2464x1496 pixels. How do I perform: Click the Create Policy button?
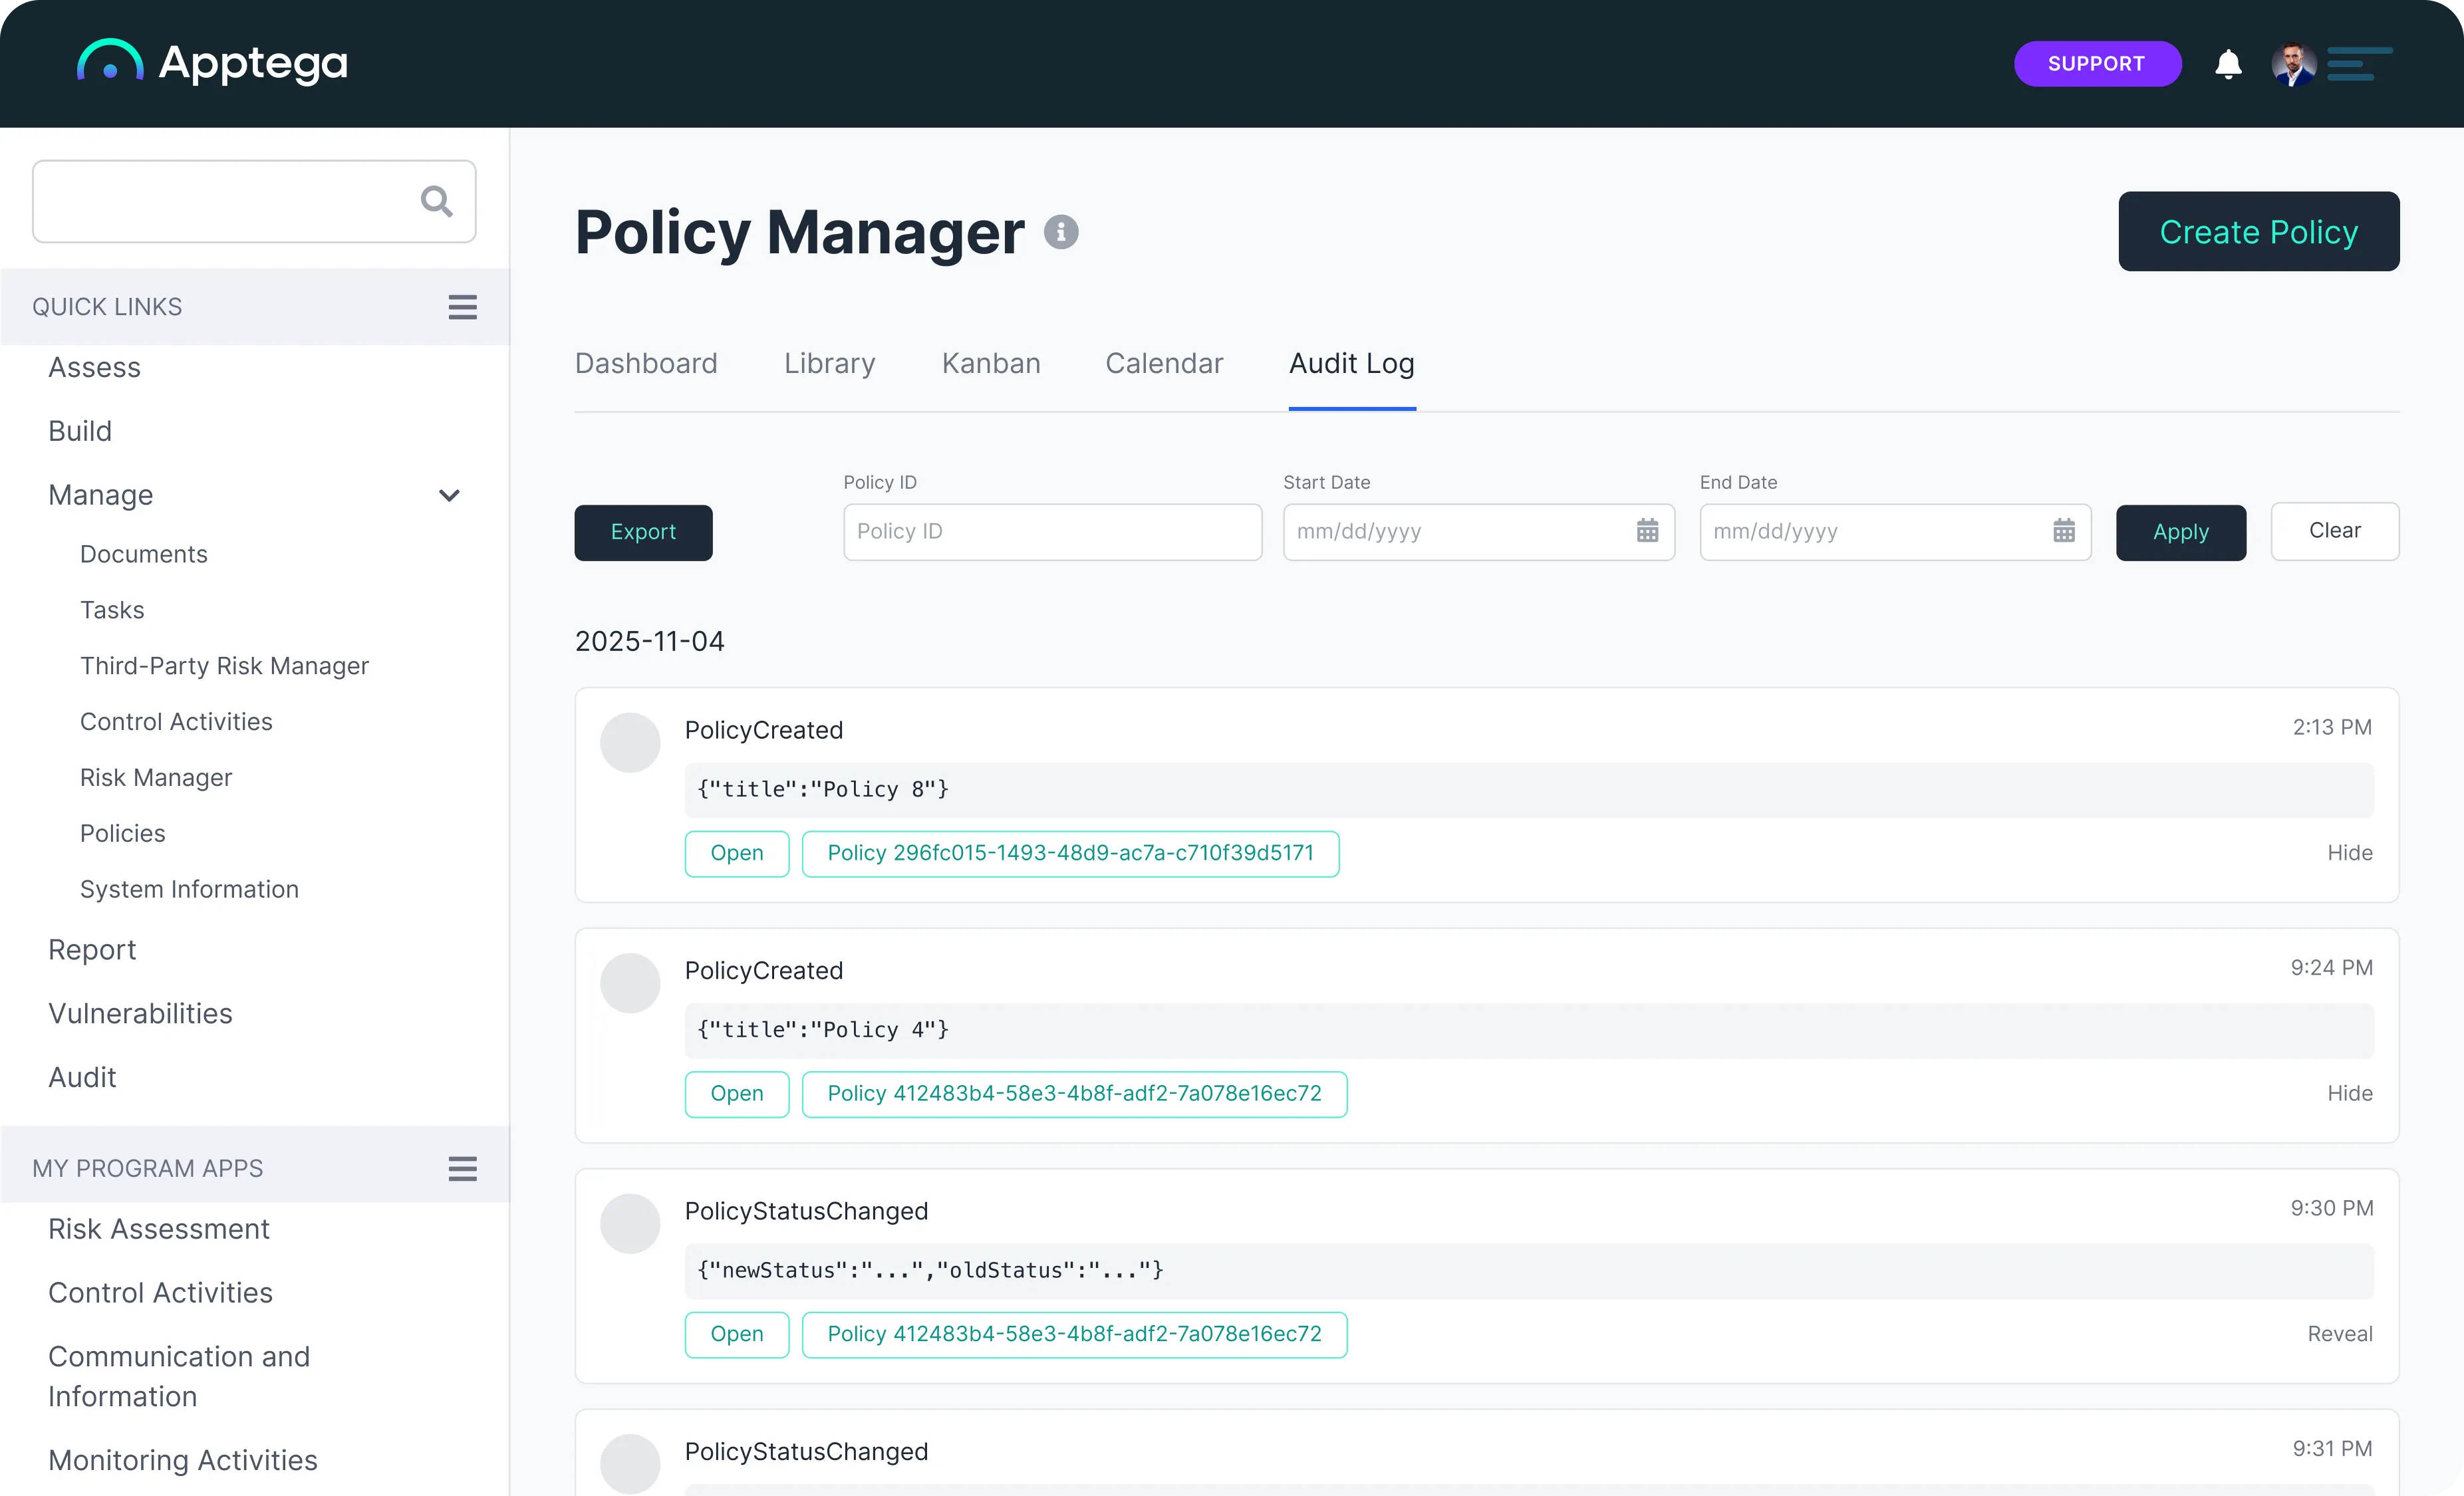tap(2259, 231)
